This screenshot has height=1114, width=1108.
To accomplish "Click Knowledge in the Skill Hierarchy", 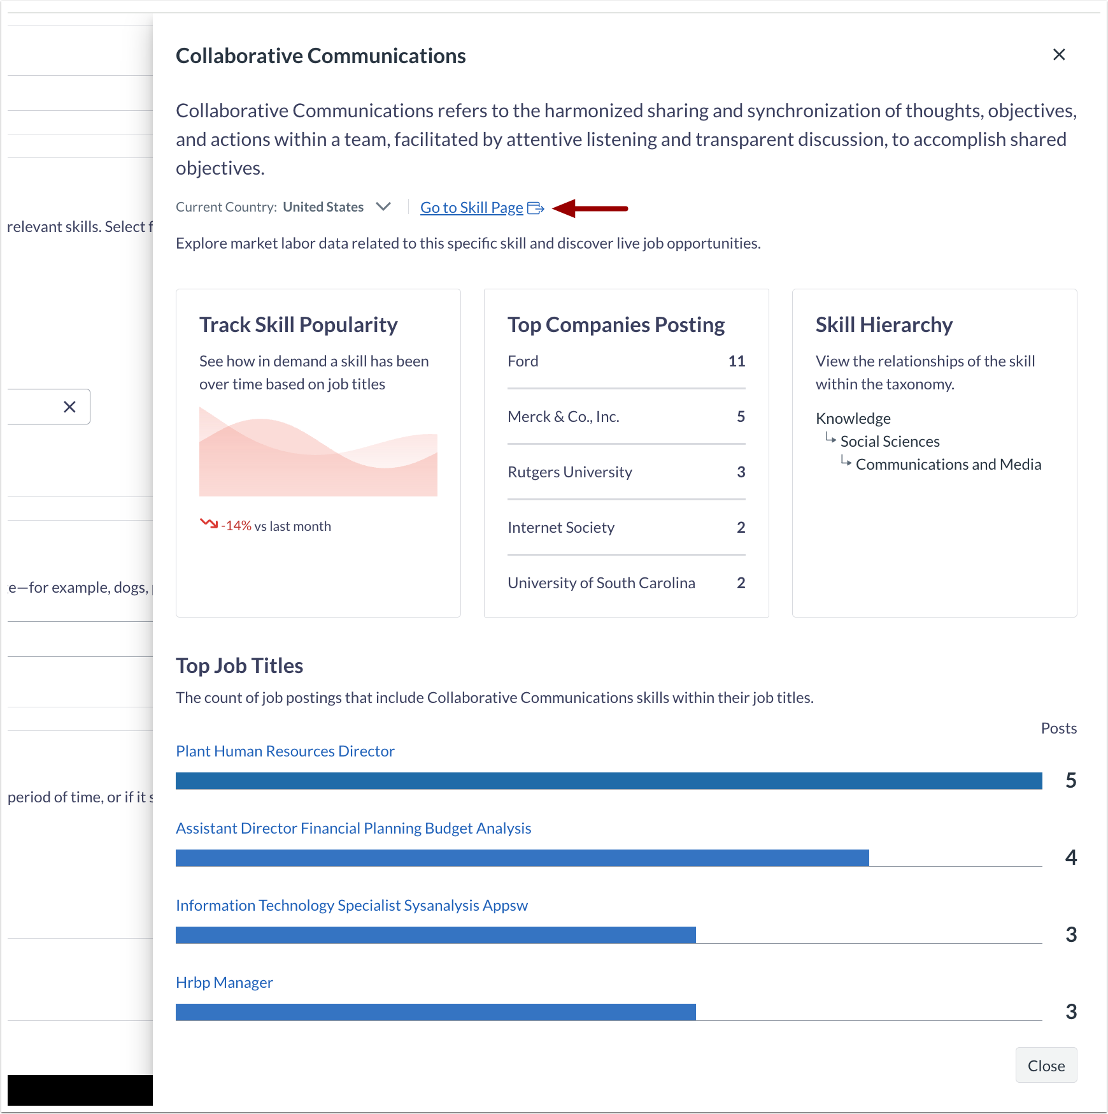I will click(x=853, y=419).
